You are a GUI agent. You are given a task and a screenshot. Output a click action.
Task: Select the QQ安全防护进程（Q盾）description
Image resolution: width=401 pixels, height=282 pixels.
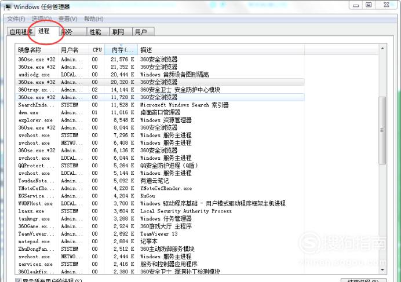coord(169,166)
